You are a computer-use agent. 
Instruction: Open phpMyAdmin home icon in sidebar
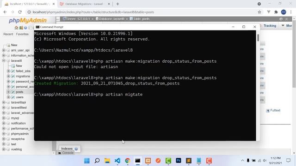coord(17,28)
